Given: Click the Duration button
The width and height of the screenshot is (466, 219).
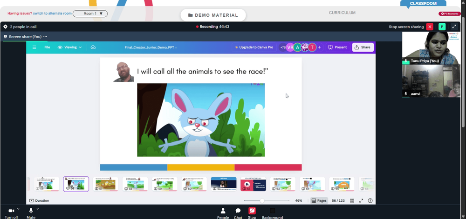Looking at the screenshot, I should 39,200.
